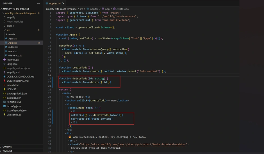Viewport: 264px width, 154px height.
Task: Click the tsconfig.json file icon
Action: point(4,106)
